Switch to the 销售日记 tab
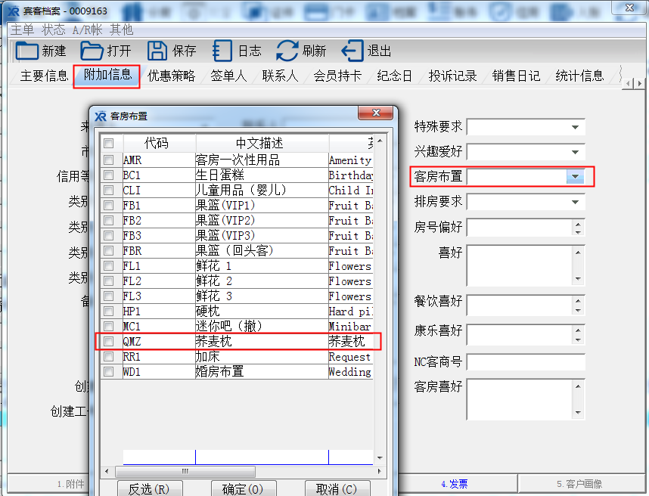 [516, 76]
